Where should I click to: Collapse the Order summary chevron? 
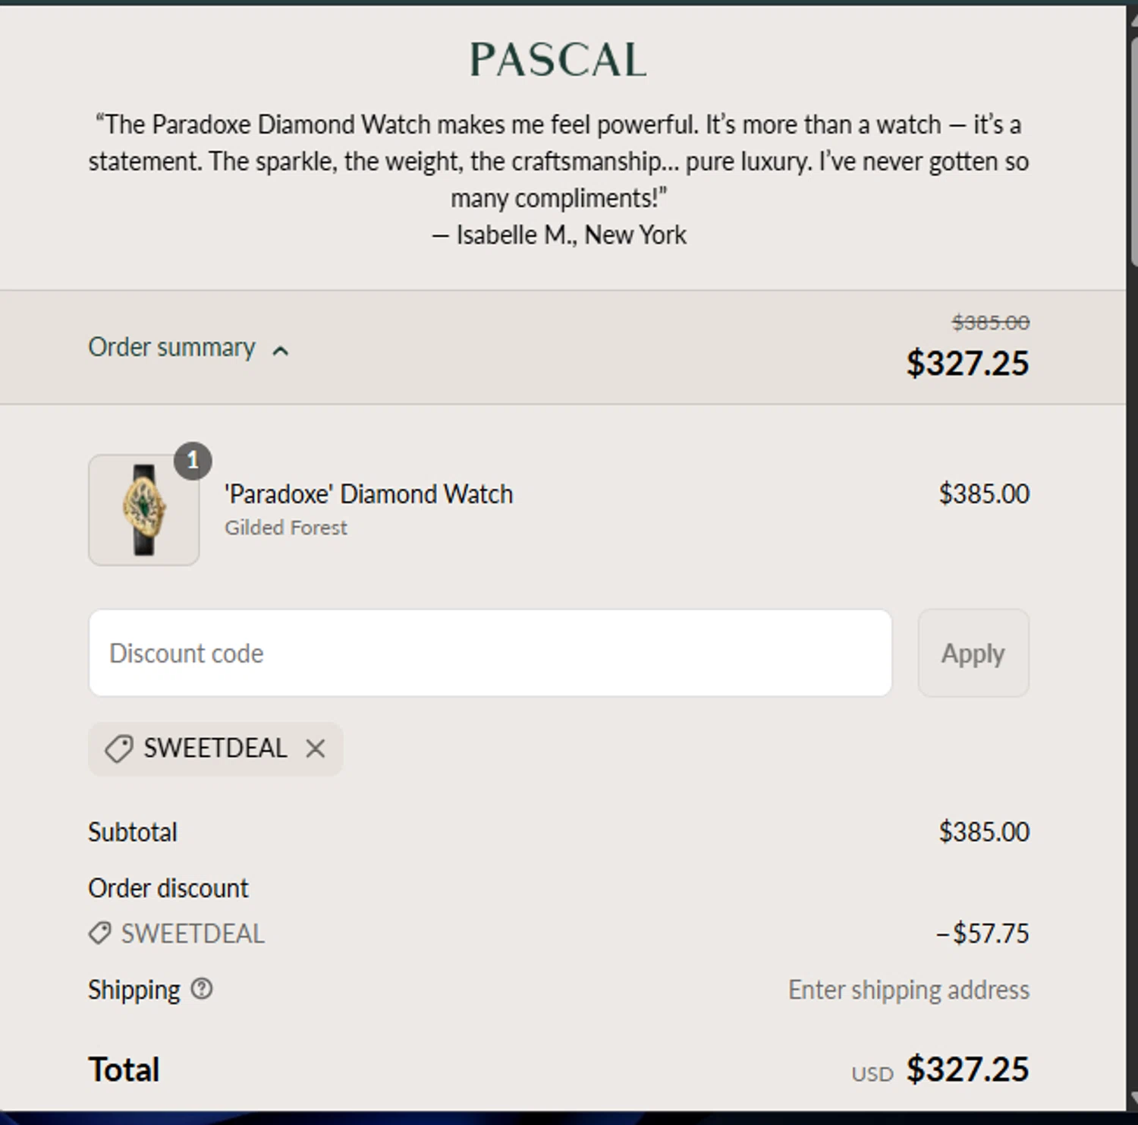281,350
